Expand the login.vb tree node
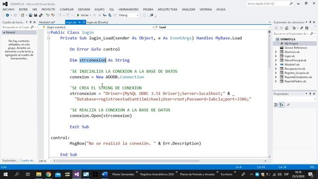Image resolution: width=318 pixels, height=179 pixels. tap(276, 56)
